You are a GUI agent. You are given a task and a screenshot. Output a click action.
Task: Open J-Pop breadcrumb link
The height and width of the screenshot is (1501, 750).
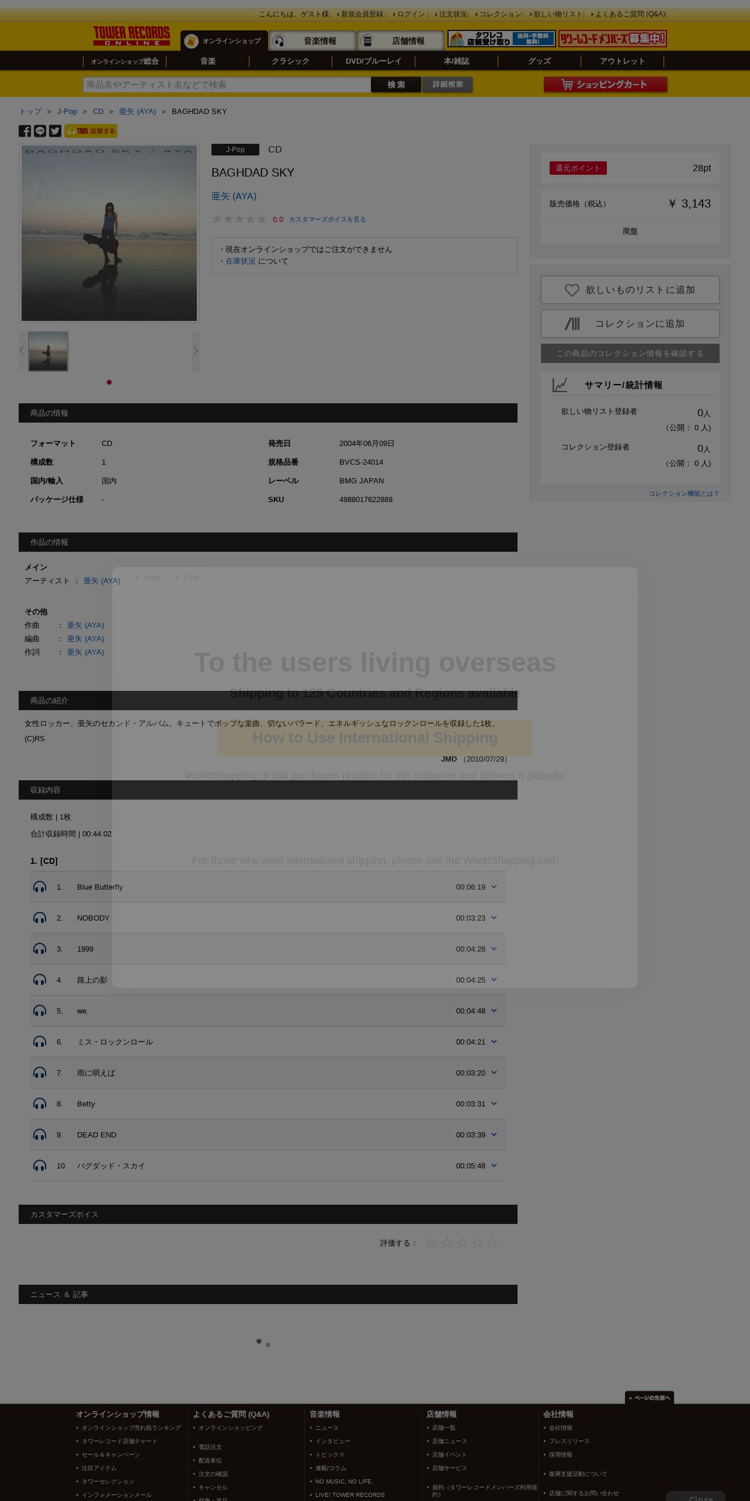[67, 111]
